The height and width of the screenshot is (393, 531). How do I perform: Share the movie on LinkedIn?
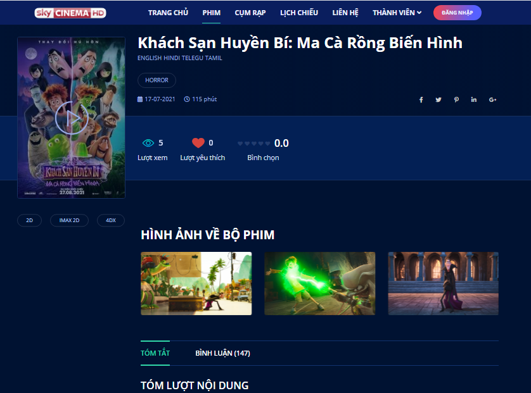tap(473, 99)
